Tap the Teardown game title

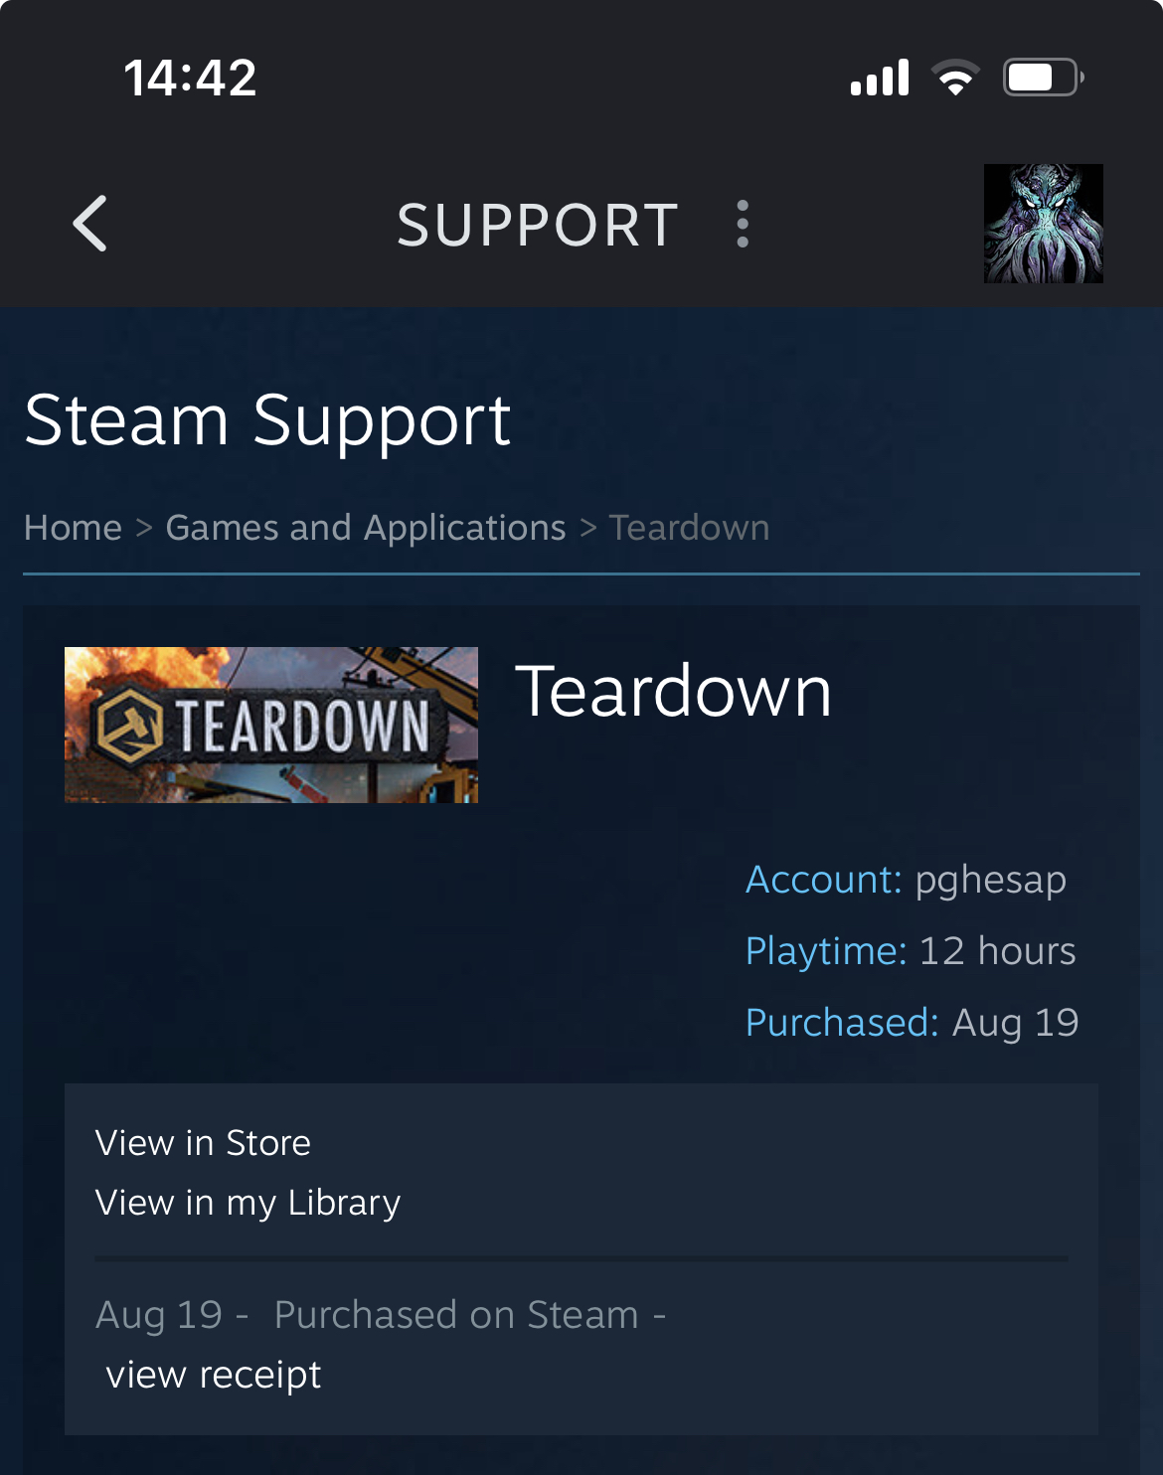673,692
